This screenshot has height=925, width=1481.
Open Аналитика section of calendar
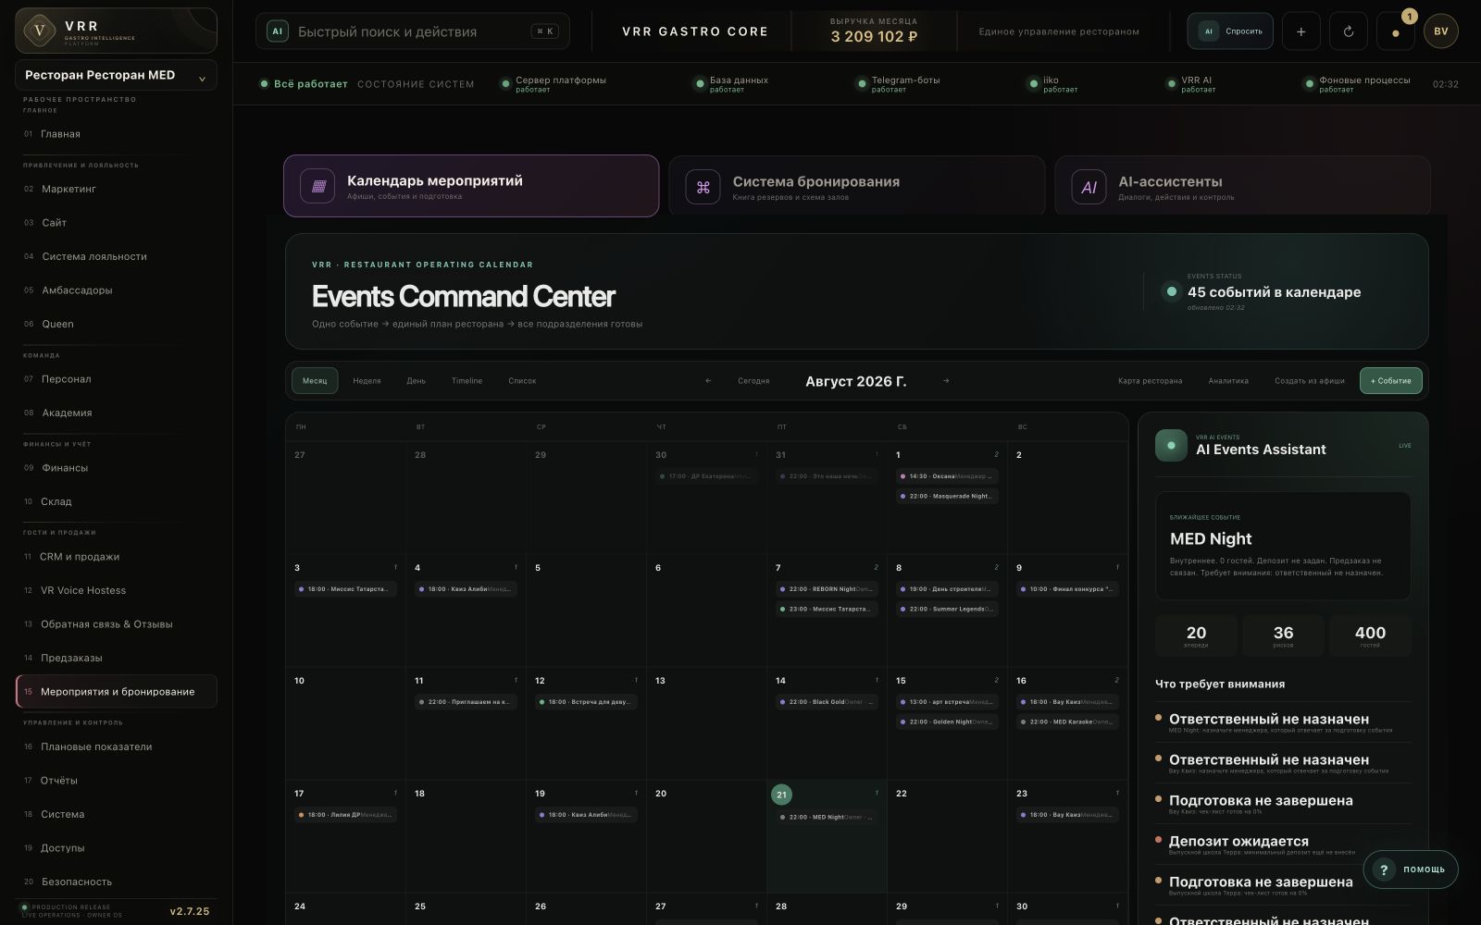(x=1228, y=381)
